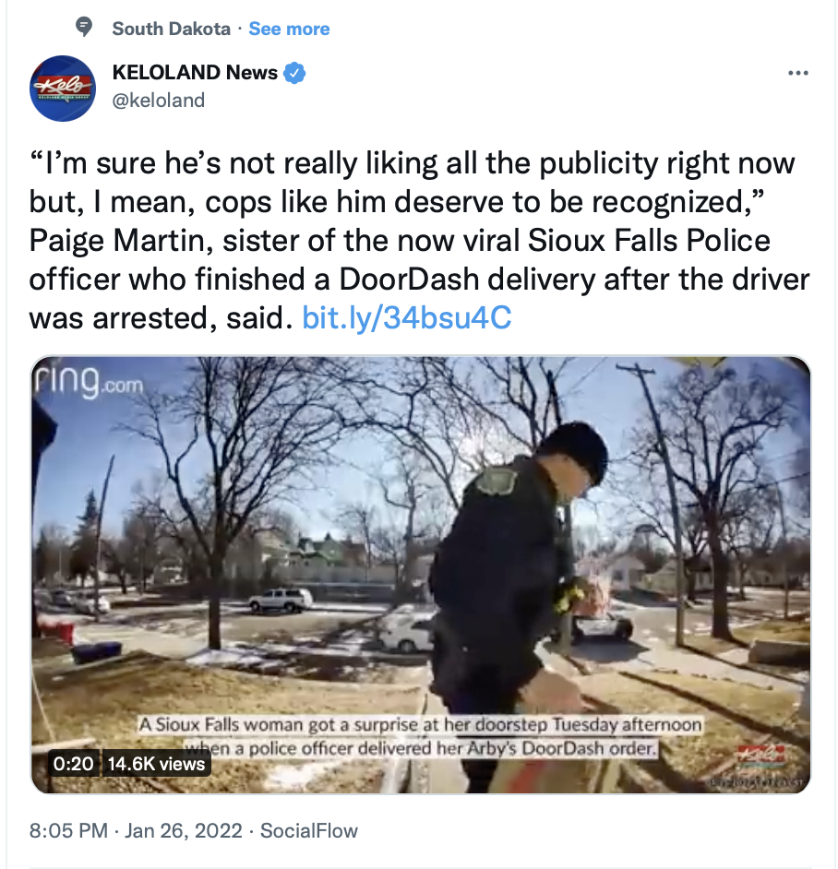
Task: Click the KELO logo watermark in the video
Action: click(760, 755)
